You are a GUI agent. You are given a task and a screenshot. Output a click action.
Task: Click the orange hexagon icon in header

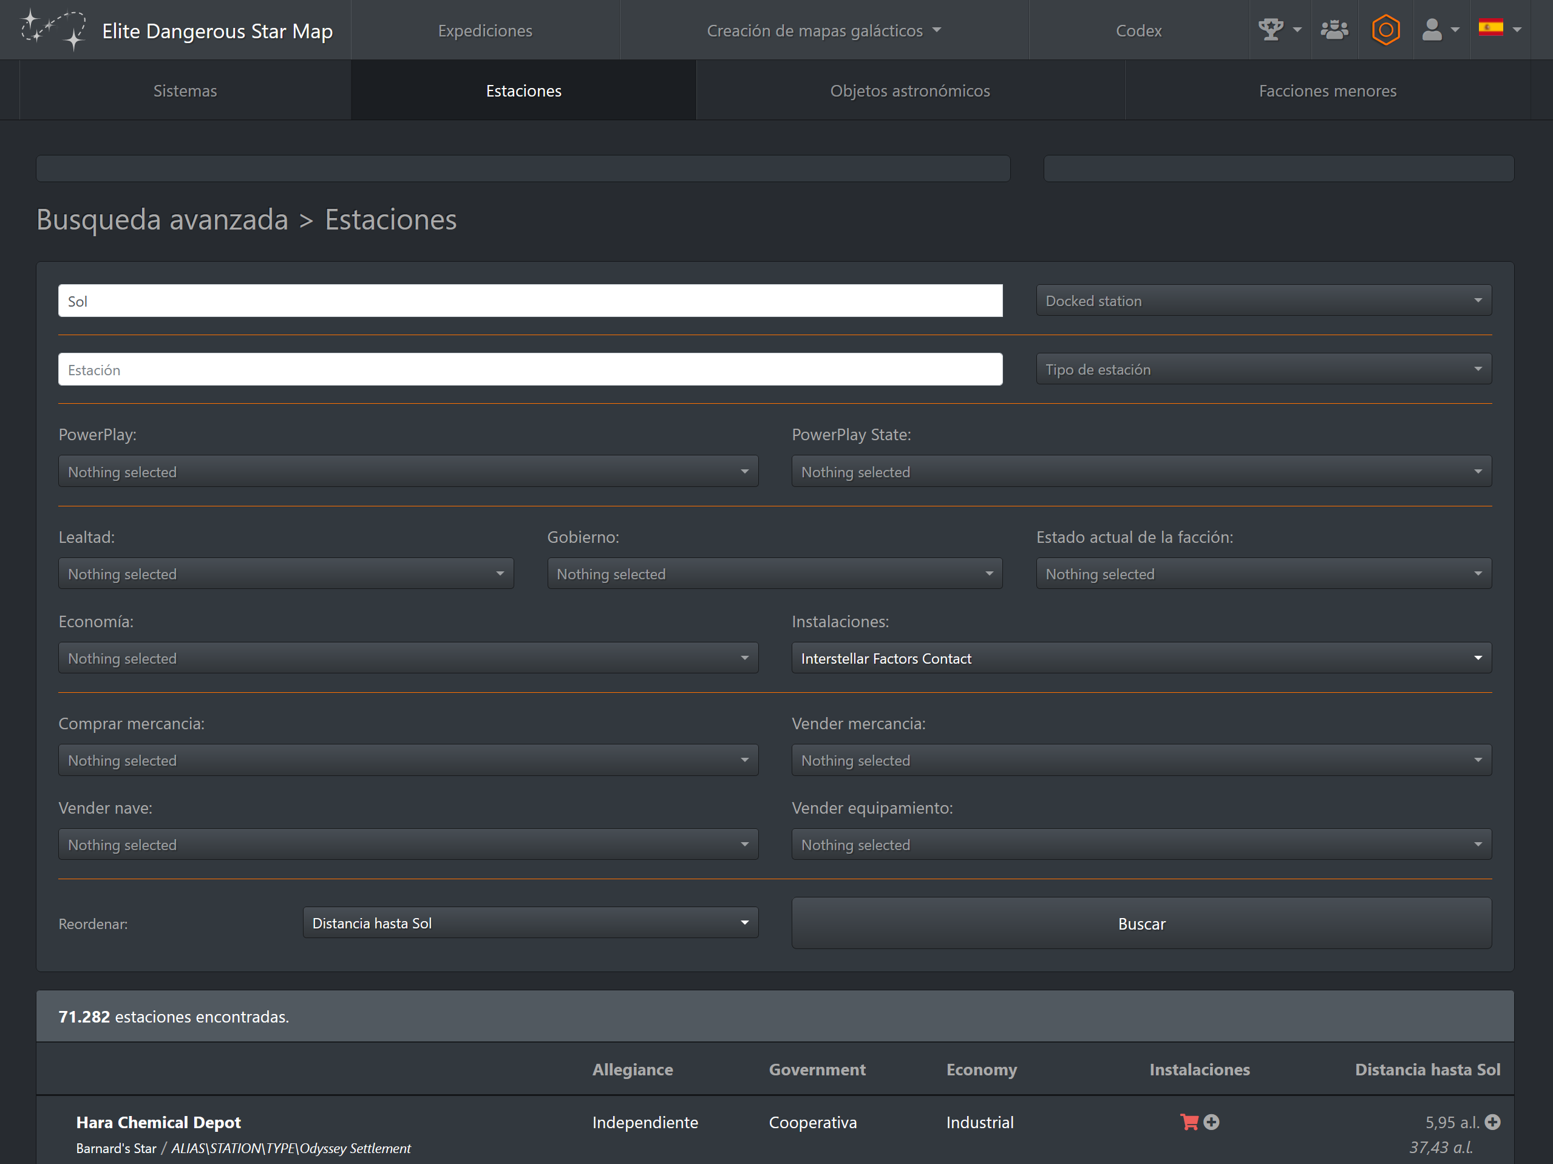[x=1385, y=30]
